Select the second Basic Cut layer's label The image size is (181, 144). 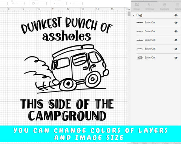pos(150,31)
